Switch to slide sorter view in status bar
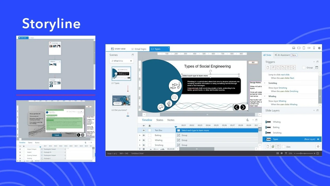 click(278, 153)
